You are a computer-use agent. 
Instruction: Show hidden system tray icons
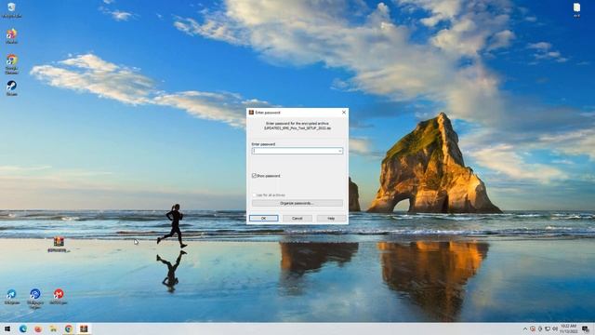pos(525,328)
